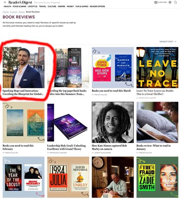Go to Fun & Games section

(x=82, y=6)
